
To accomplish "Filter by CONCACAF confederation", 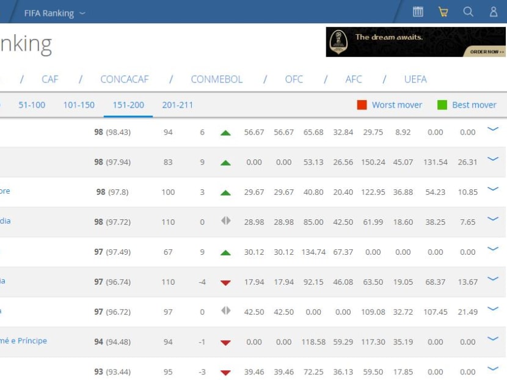I will point(124,79).
